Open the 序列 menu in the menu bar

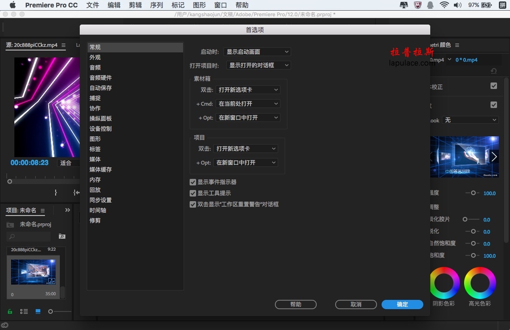[156, 5]
